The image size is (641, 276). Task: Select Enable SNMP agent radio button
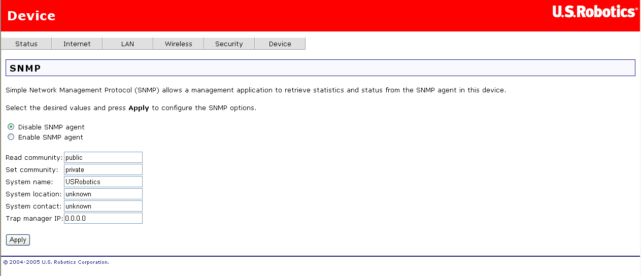[x=11, y=137]
